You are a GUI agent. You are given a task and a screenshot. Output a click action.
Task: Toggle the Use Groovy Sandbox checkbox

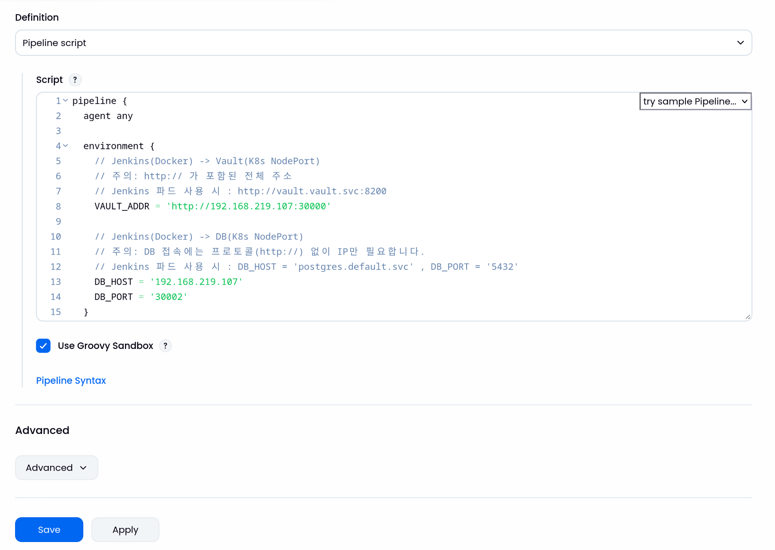[x=43, y=346]
